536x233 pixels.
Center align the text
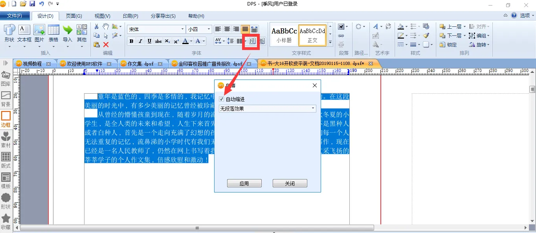pyautogui.click(x=227, y=29)
